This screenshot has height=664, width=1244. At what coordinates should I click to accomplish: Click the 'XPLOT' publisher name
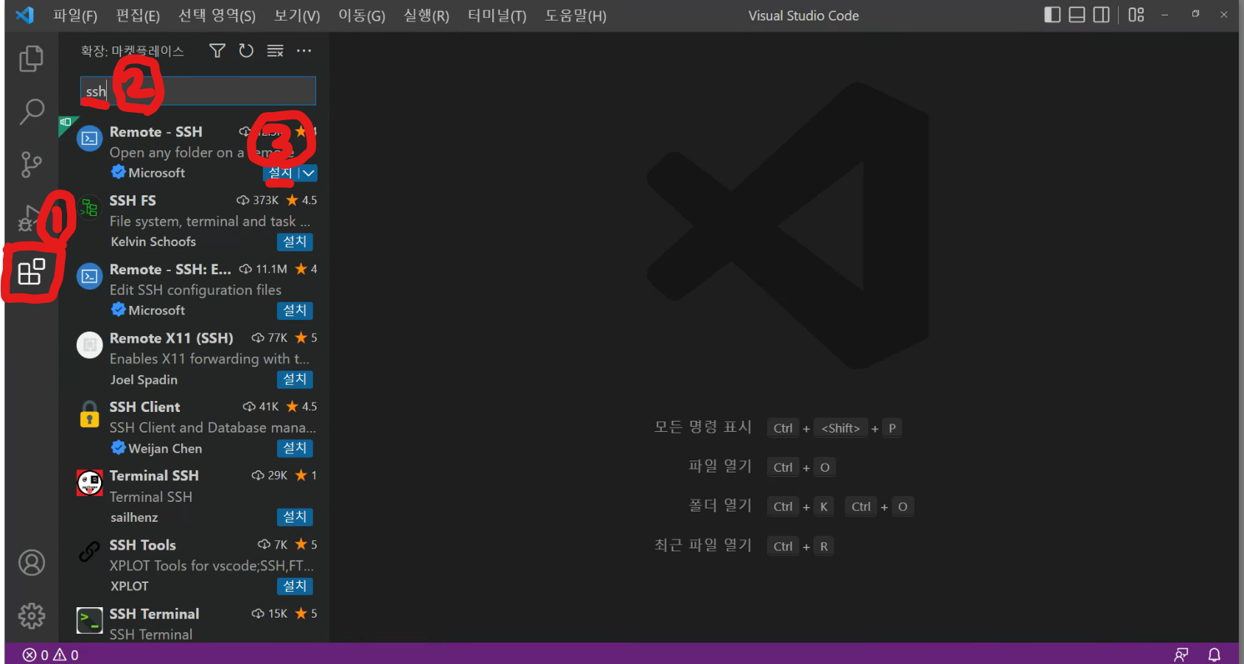click(130, 587)
